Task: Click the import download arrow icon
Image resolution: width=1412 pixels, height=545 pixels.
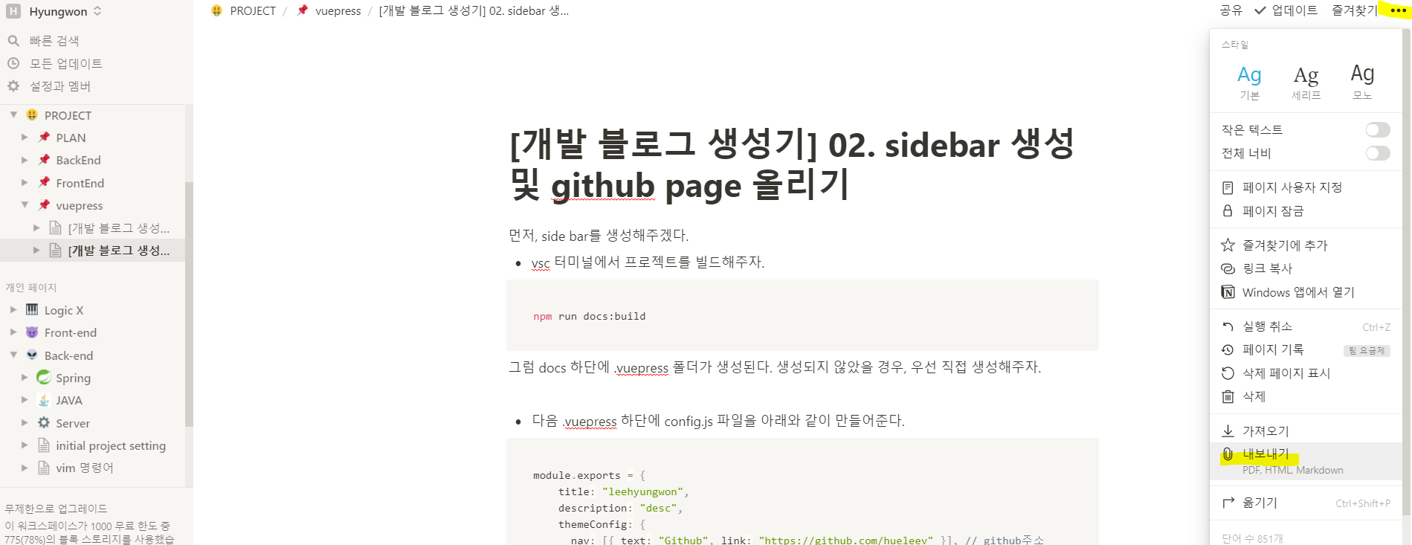Action: click(x=1228, y=430)
